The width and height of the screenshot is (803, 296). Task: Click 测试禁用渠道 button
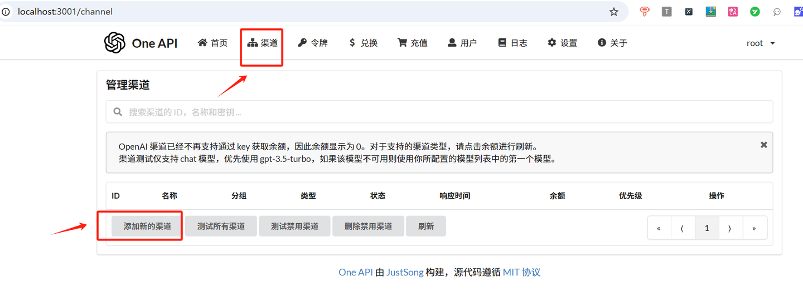click(x=294, y=226)
